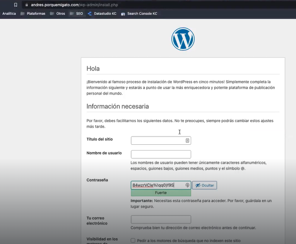Focus the Tu correo electrónico field
The width and height of the screenshot is (296, 244).
coord(161,220)
